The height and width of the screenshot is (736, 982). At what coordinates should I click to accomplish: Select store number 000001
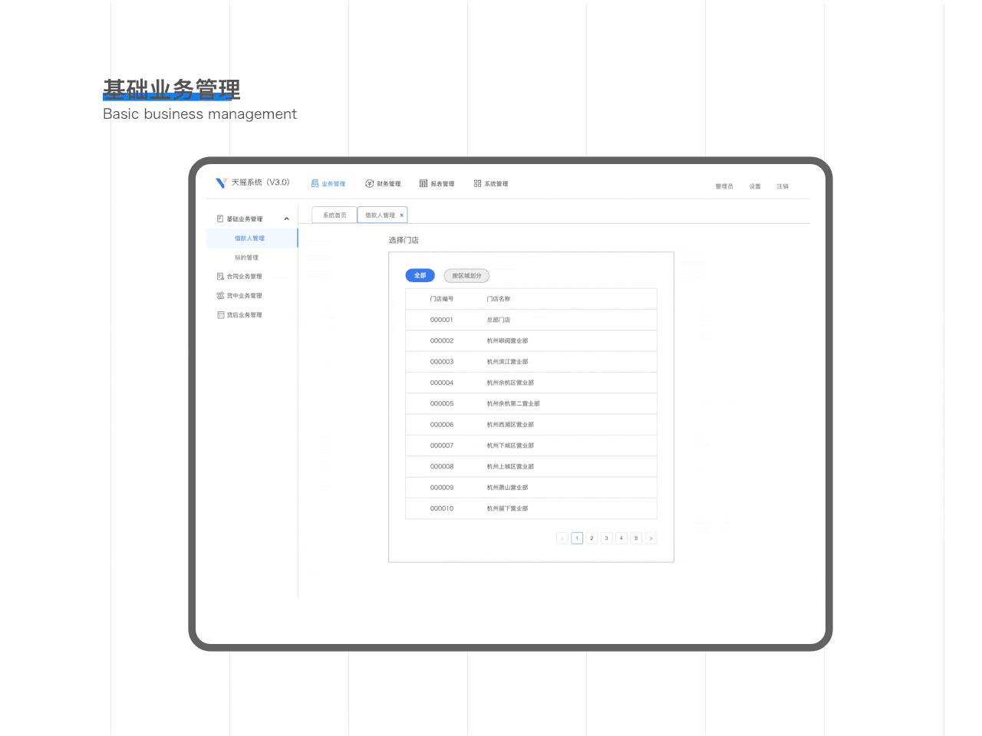tap(442, 320)
